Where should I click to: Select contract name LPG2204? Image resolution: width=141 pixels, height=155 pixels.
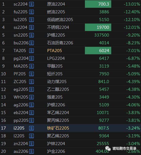56,58
